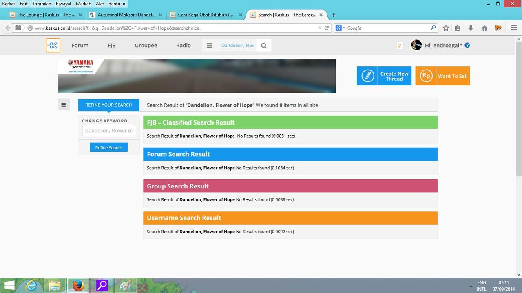
Task: Click the Username Search Result header
Action: pyautogui.click(x=290, y=218)
